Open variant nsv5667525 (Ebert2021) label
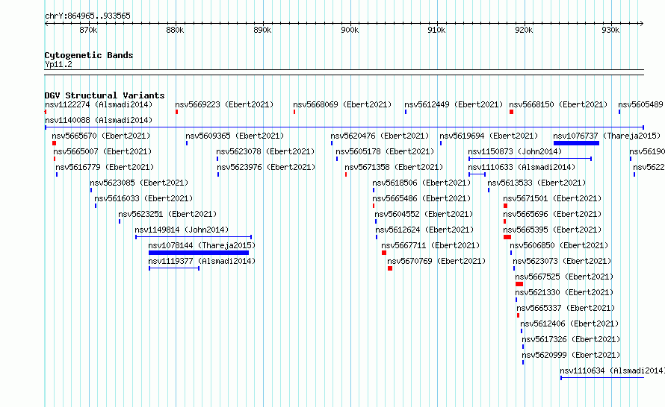This screenshot has width=665, height=407. click(x=563, y=277)
